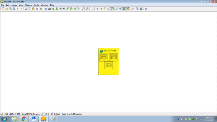This screenshot has width=217, height=122.
Task: Open the Windows Start menu
Action: pos(4,119)
